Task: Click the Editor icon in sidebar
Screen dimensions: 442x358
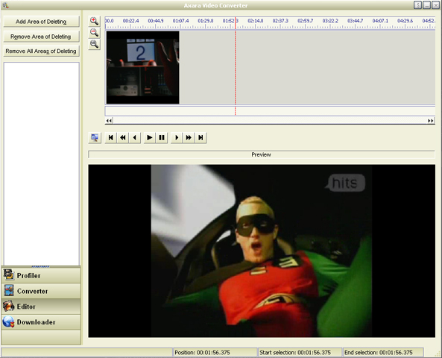Action: coord(8,306)
